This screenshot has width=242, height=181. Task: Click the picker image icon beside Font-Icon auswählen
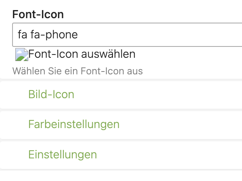tap(22, 55)
